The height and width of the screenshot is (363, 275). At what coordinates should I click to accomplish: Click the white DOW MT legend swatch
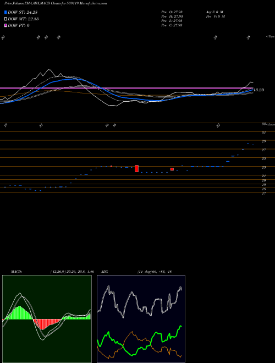click(x=5, y=19)
